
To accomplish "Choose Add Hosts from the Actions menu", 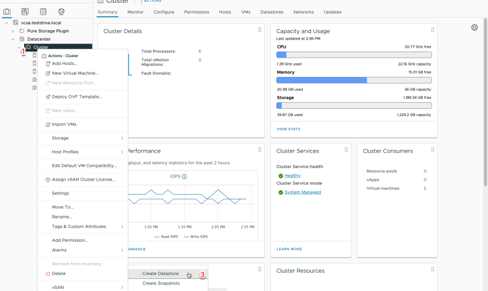I will 64,64.
